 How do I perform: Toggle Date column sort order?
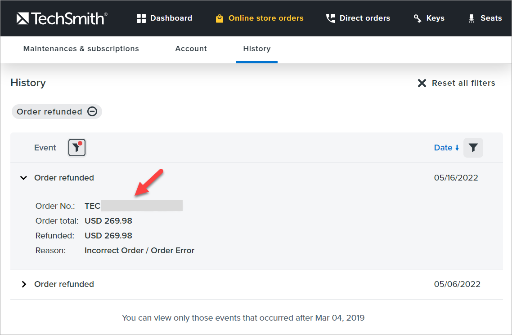[x=446, y=148]
